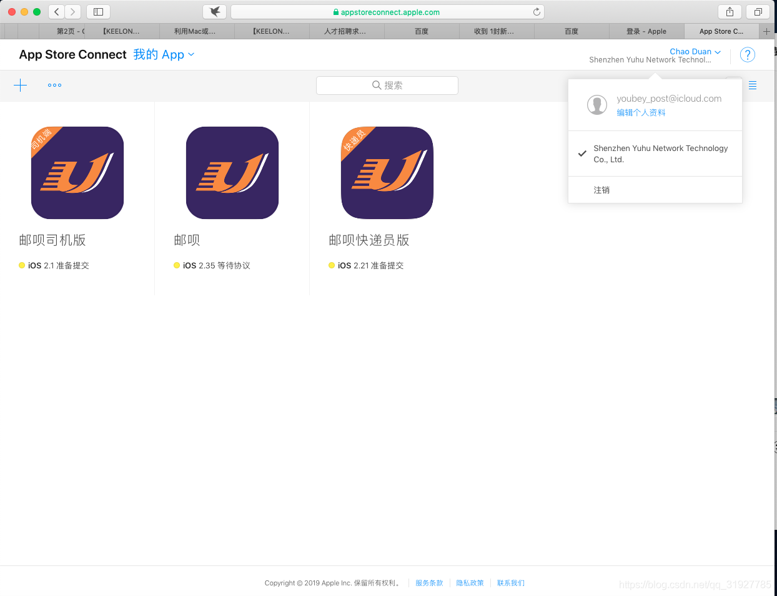Go back with the Safari back arrow

click(x=56, y=12)
